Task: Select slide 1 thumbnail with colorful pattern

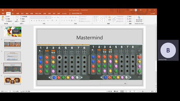Action: coord(13,32)
